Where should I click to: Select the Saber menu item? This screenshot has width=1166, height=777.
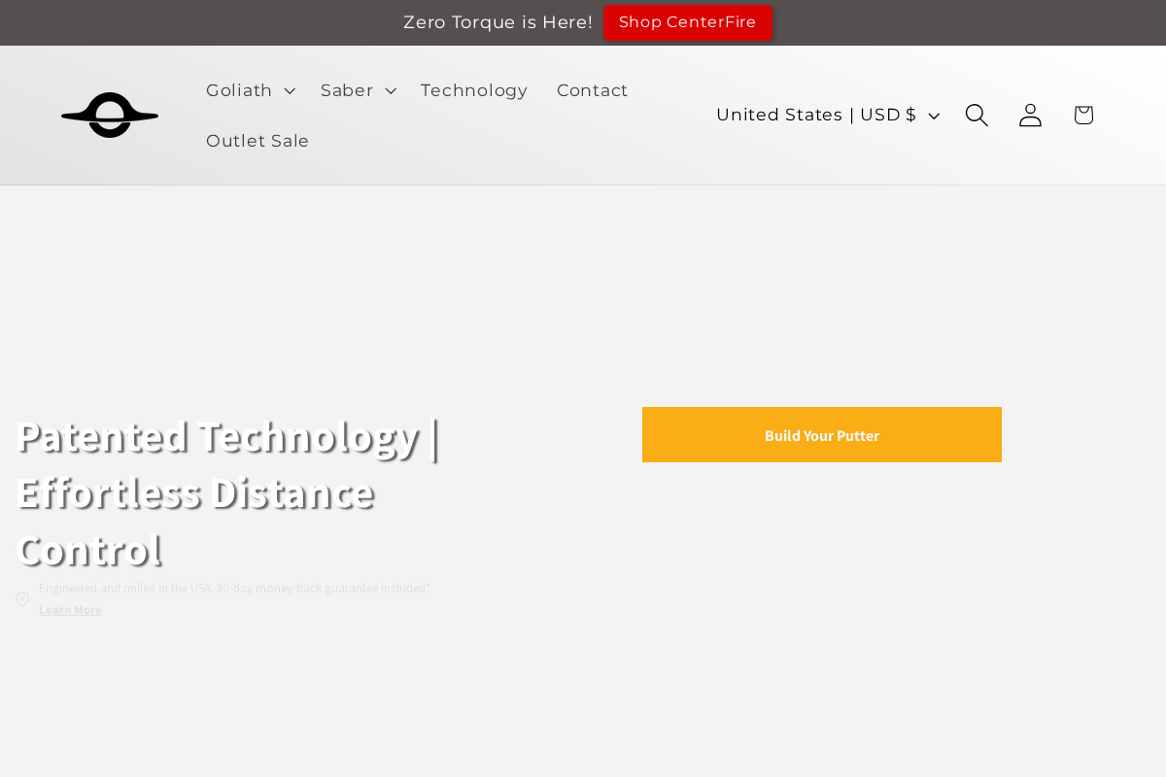[347, 90]
